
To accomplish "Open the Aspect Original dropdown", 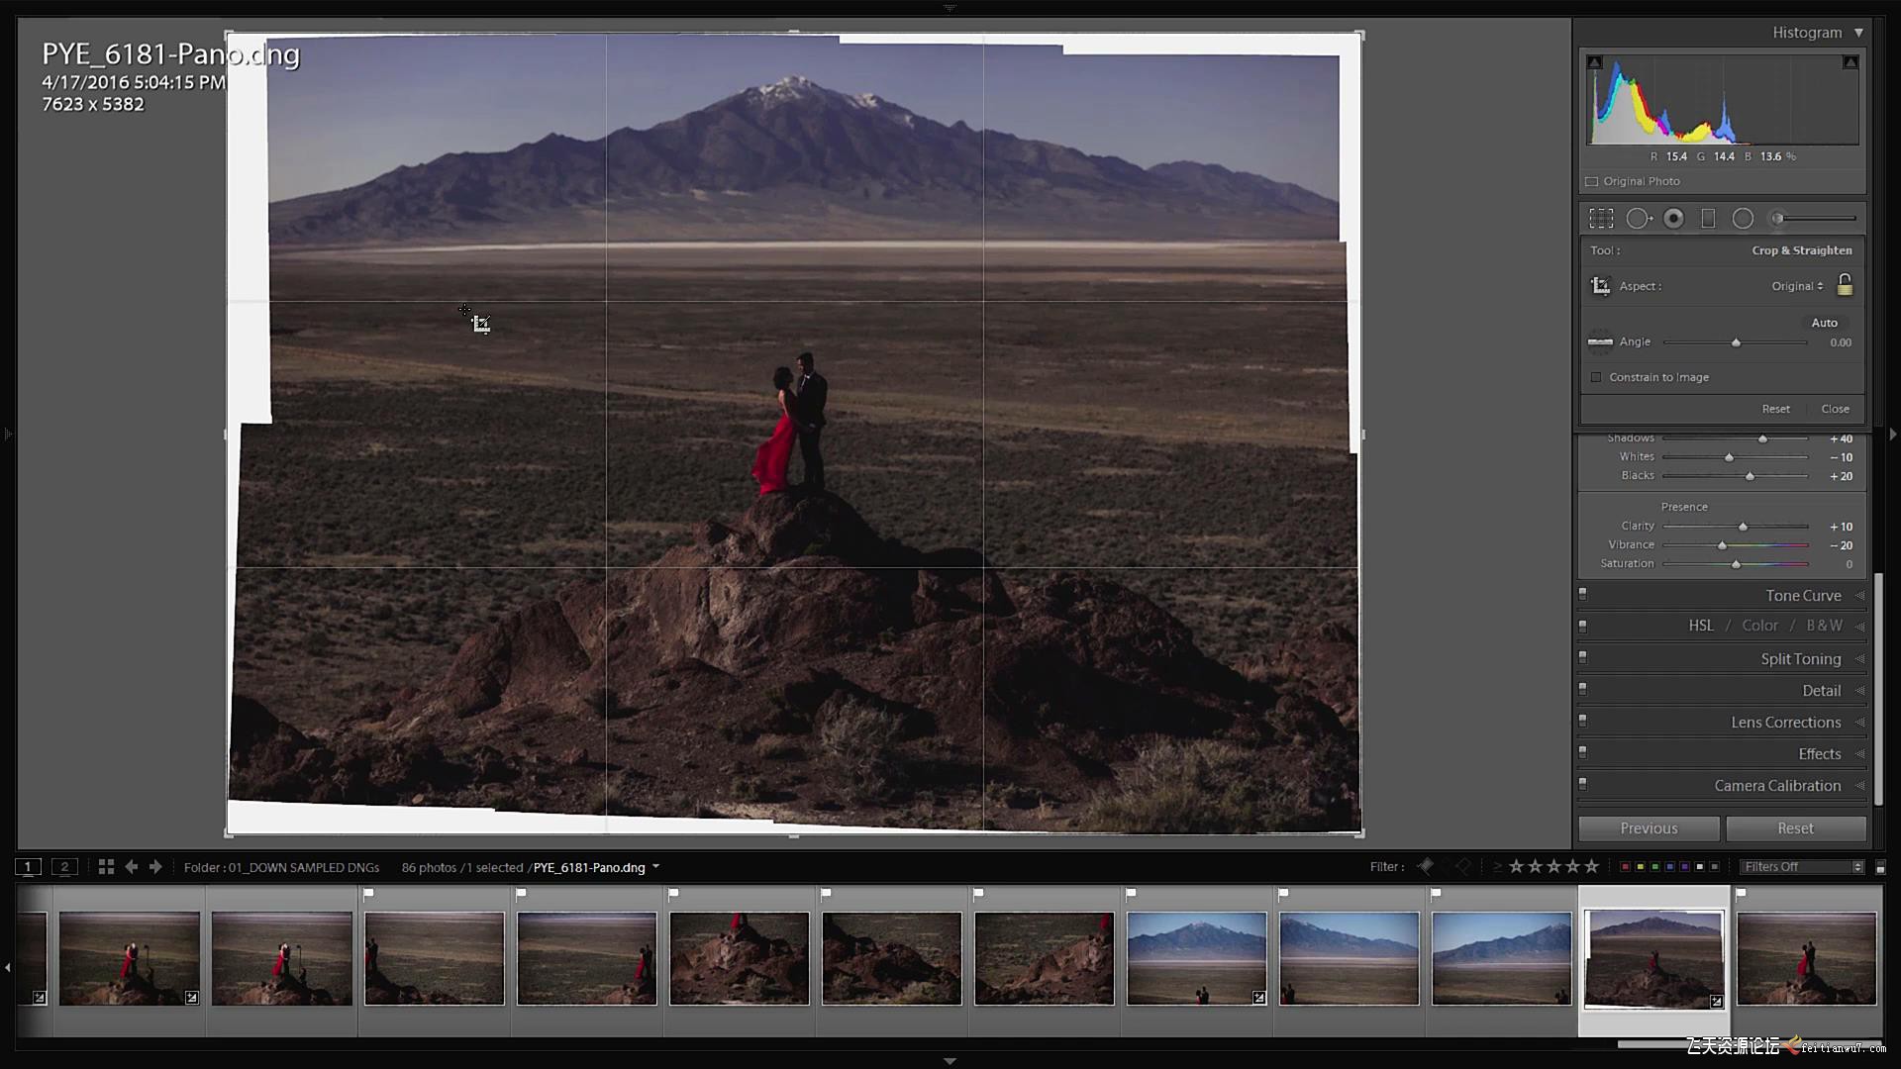I will click(x=1797, y=286).
